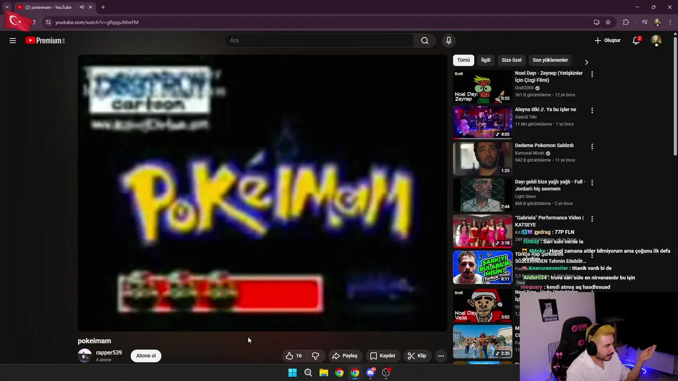Open options for Gabriela Performance Video
This screenshot has height=381, width=678.
(592, 219)
